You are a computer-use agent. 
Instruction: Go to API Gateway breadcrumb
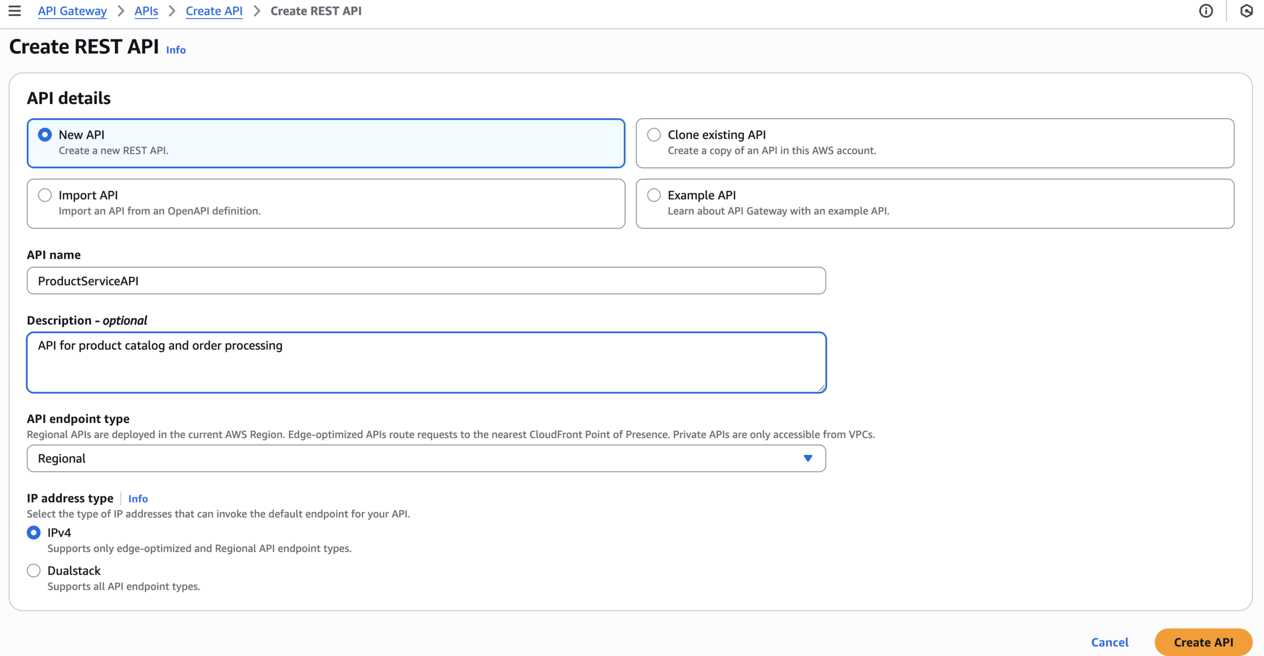click(x=72, y=11)
